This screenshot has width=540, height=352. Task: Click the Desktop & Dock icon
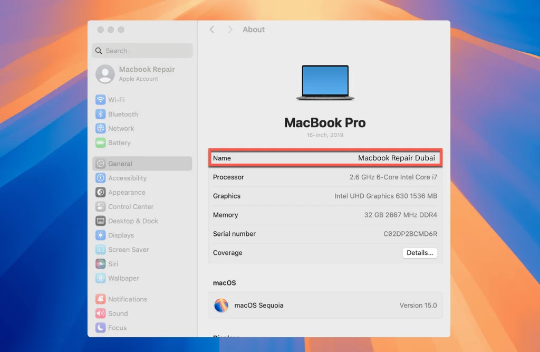(x=100, y=221)
